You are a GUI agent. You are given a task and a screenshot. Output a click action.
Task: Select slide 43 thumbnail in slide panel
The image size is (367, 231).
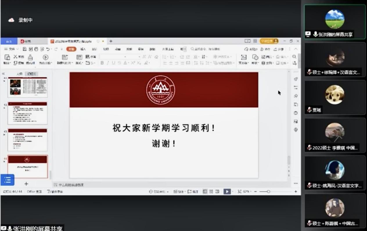pos(27,140)
